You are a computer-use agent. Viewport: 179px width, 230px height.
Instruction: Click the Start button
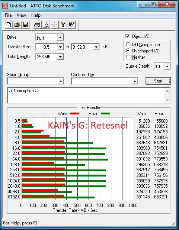click(158, 81)
